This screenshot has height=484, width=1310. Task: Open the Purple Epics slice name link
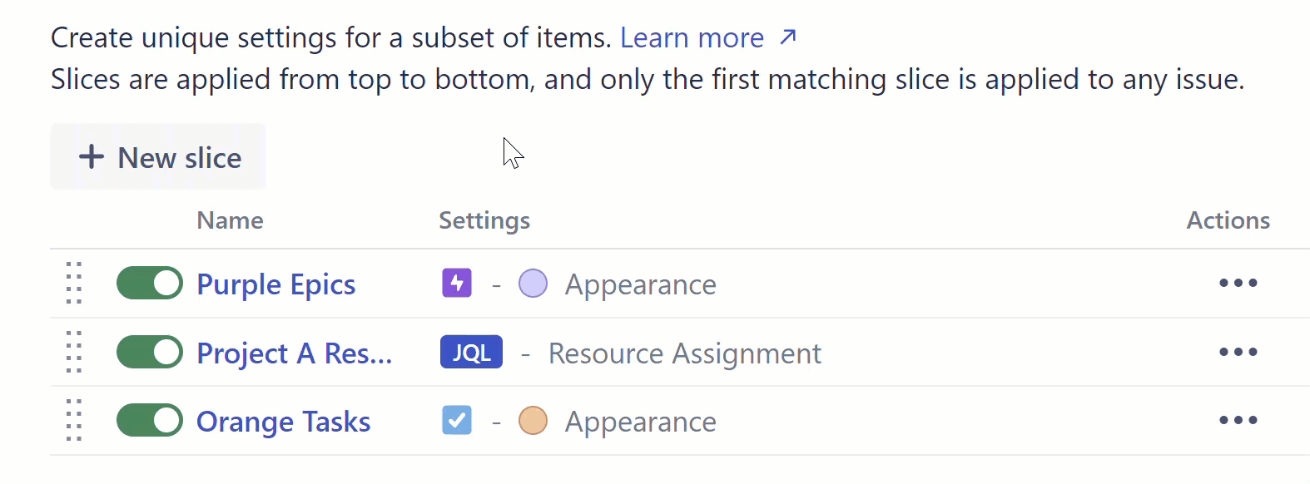click(275, 284)
